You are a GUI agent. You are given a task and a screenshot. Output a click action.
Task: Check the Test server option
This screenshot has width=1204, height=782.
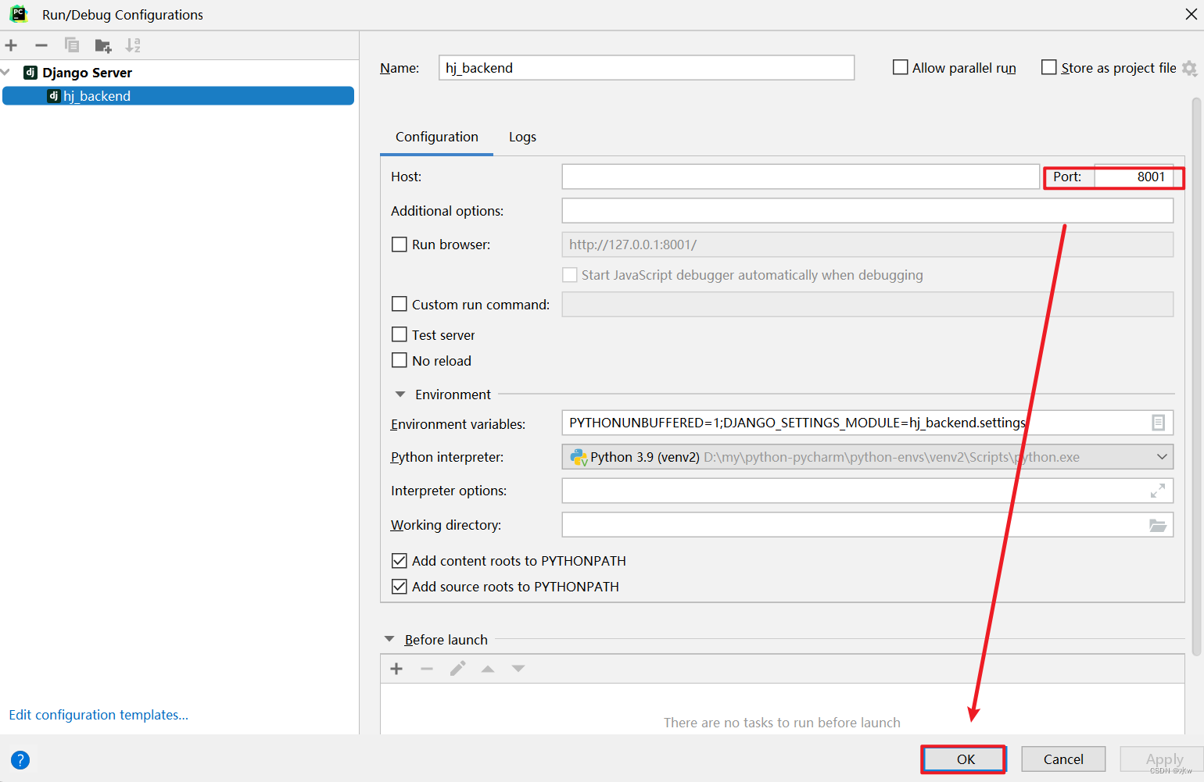click(x=400, y=334)
